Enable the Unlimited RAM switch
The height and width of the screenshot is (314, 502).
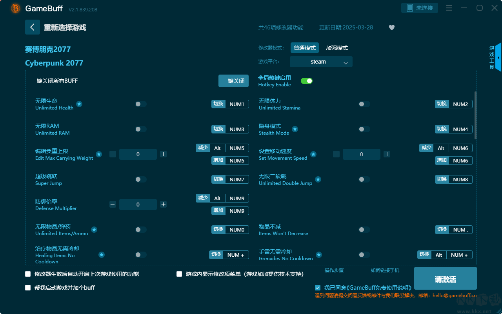[141, 129]
